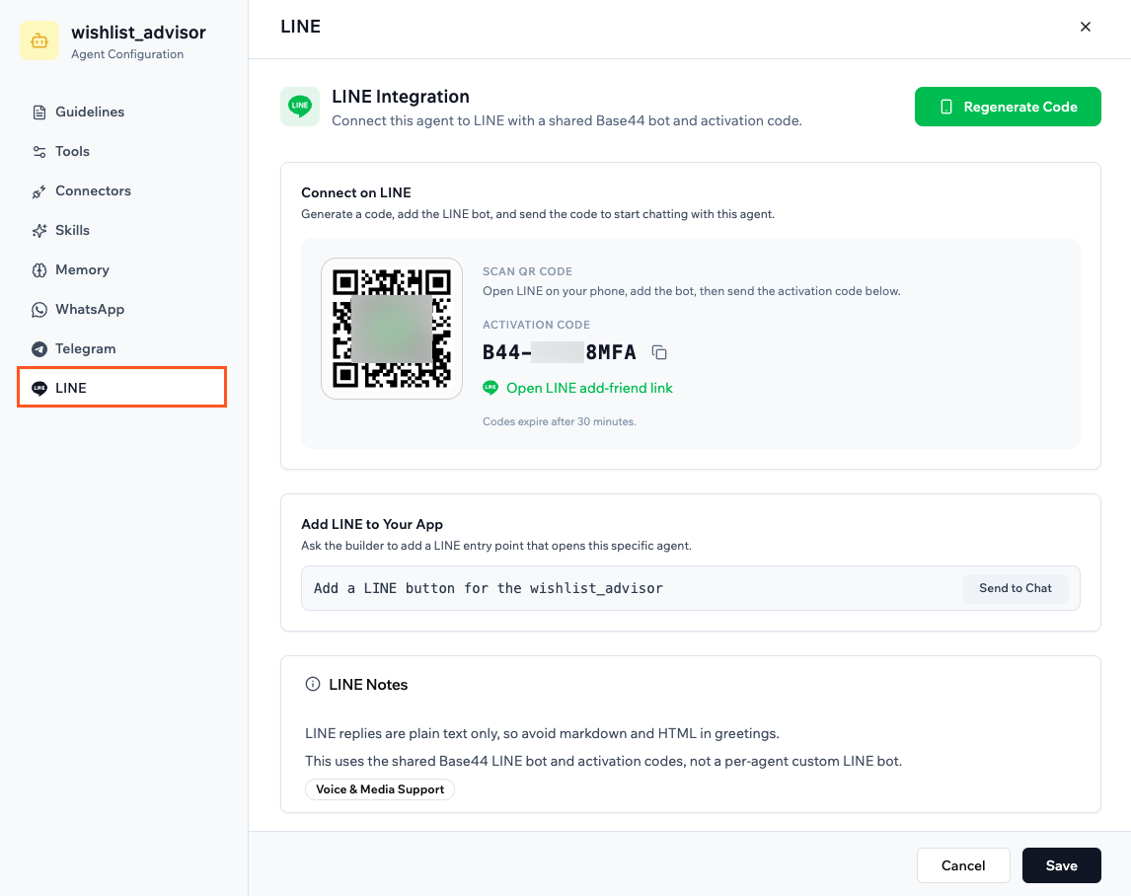The height and width of the screenshot is (896, 1131).
Task: Click the small LINE icon beside add-friend link
Action: tap(490, 388)
